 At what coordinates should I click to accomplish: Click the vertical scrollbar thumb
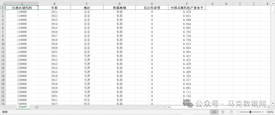point(273,9)
